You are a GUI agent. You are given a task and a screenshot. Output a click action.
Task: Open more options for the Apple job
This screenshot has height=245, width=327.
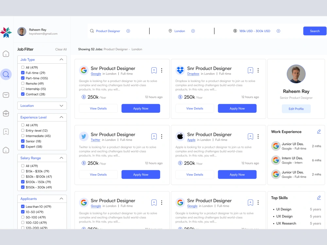pyautogui.click(x=258, y=137)
